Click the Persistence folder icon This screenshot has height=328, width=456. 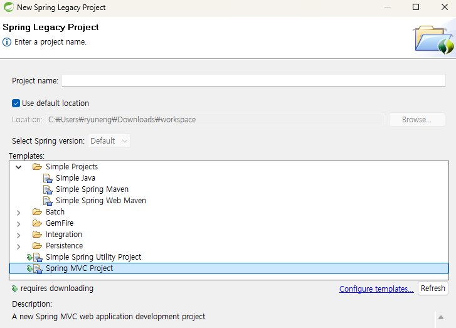click(x=37, y=246)
